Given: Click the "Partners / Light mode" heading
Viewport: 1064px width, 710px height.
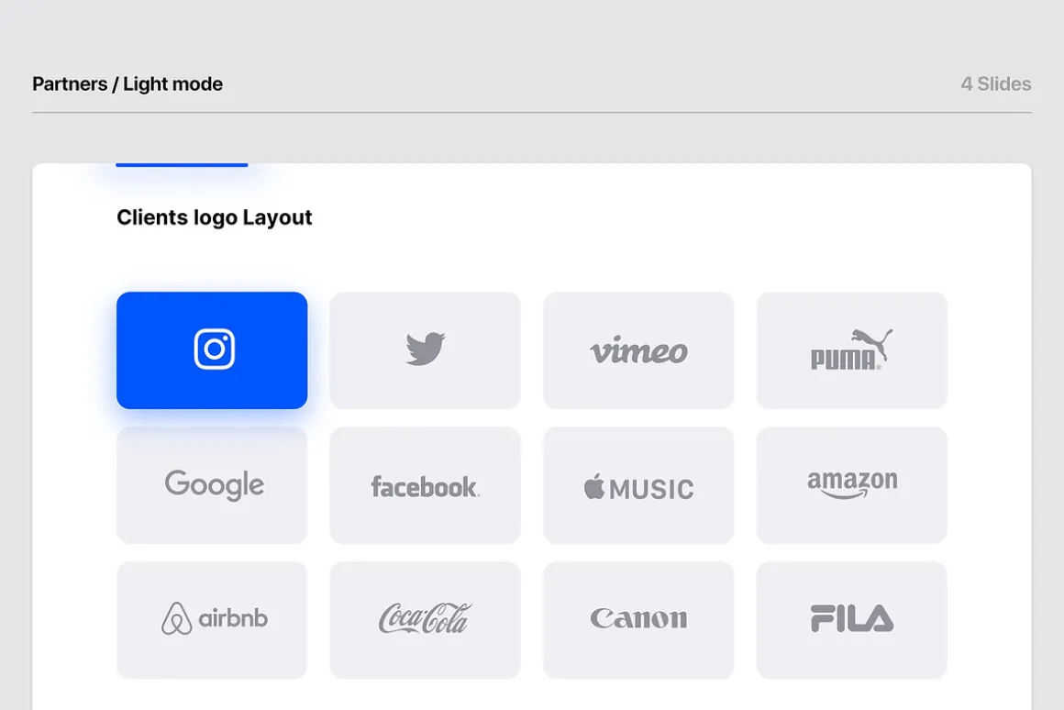Looking at the screenshot, I should coord(127,84).
